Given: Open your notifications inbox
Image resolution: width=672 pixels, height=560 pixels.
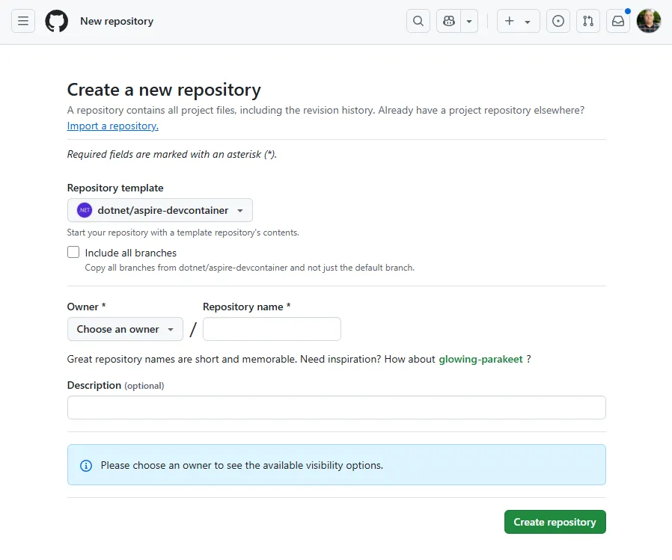Looking at the screenshot, I should (x=618, y=21).
